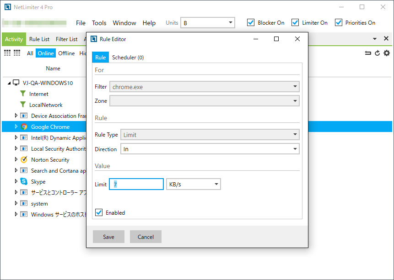
Task: Click the first grid view icon
Action: click(7, 53)
